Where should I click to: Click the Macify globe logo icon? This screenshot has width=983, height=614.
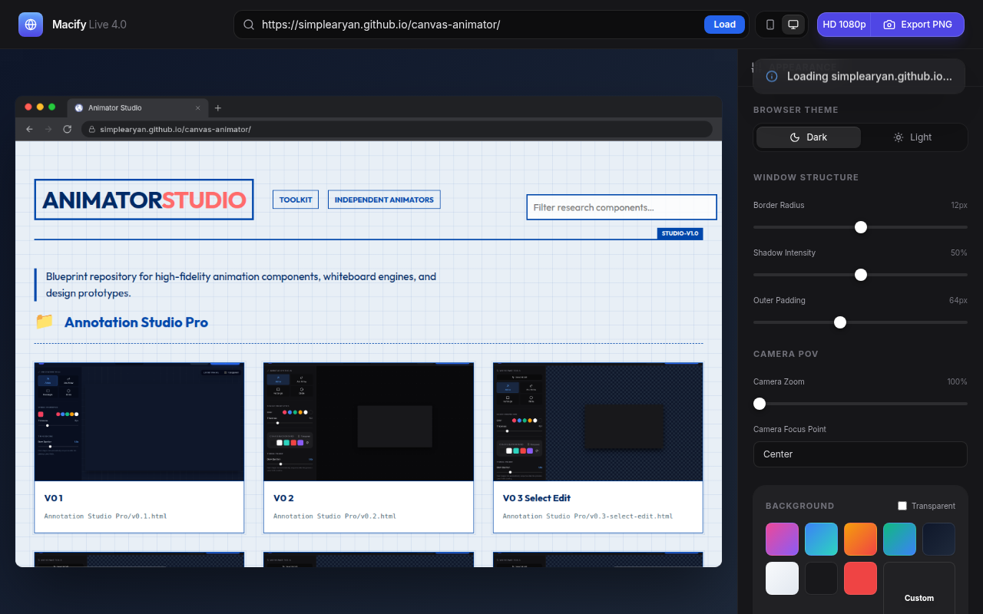click(x=31, y=25)
